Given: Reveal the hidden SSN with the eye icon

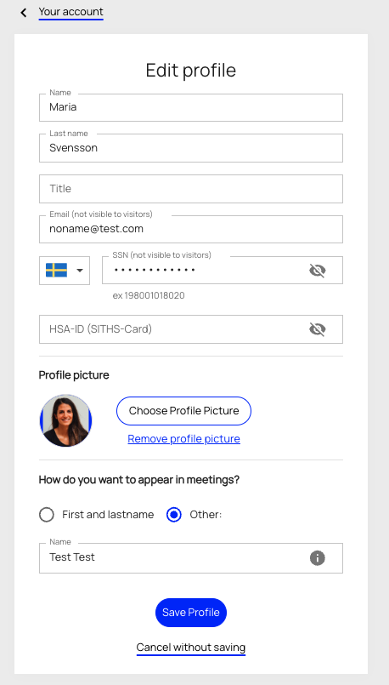Looking at the screenshot, I should click(317, 271).
